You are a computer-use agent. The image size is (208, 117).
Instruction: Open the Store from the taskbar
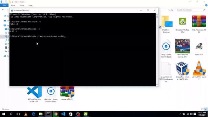[x=71, y=114]
